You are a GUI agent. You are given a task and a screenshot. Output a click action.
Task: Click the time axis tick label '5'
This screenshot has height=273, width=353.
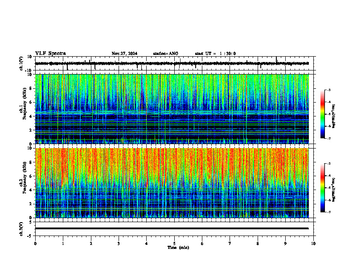[x=174, y=244]
